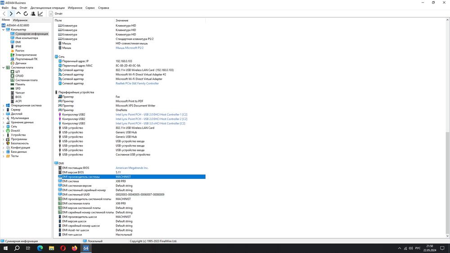
Task: Open the ЦП item under Системная плата
Action: point(18,71)
